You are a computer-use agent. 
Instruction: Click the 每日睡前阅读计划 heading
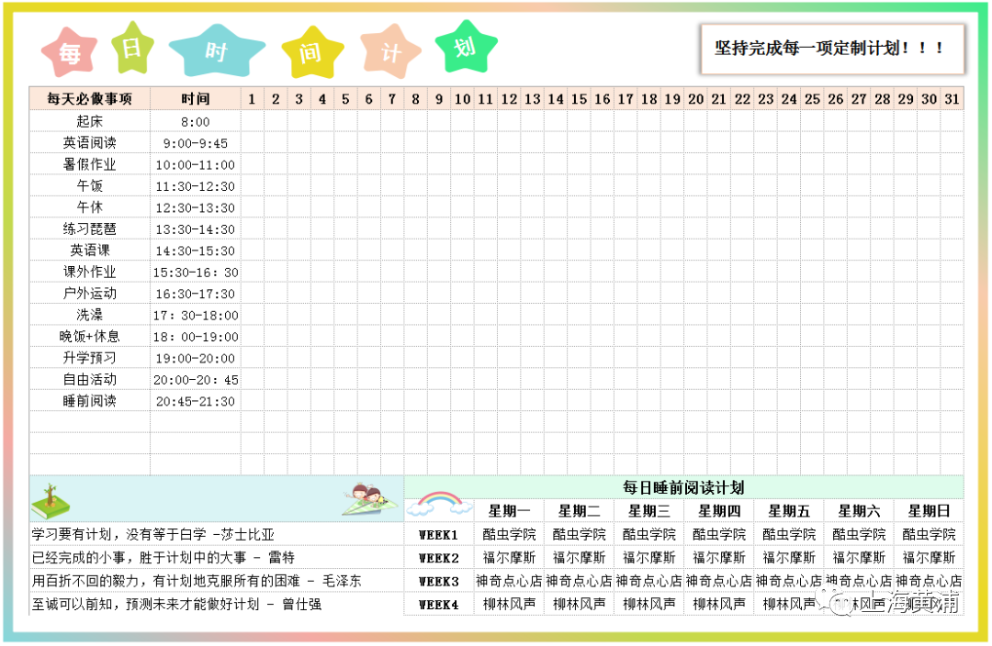coord(683,487)
